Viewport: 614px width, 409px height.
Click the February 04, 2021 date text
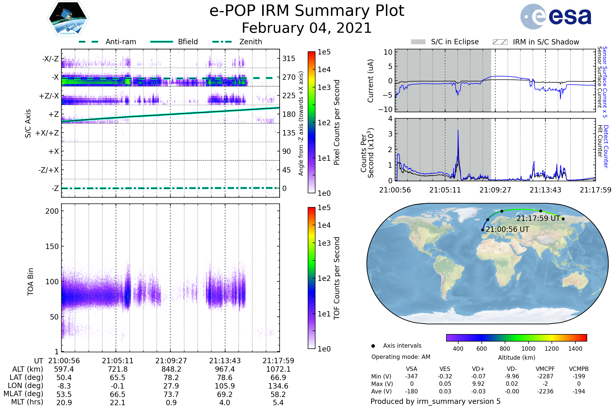(x=307, y=28)
